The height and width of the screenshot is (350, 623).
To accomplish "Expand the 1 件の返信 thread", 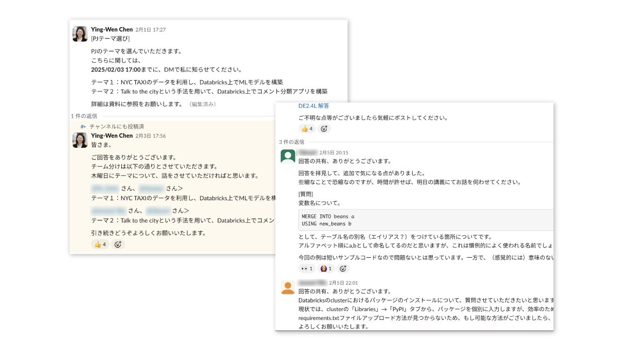I will (x=84, y=116).
